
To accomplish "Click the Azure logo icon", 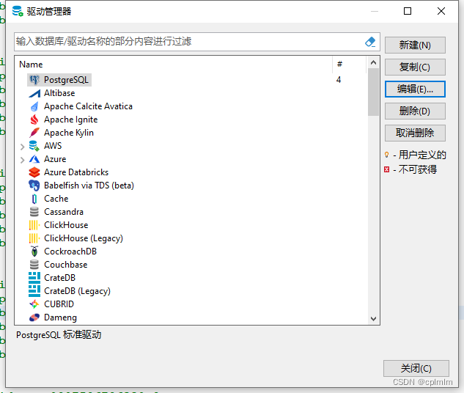I will tap(34, 159).
